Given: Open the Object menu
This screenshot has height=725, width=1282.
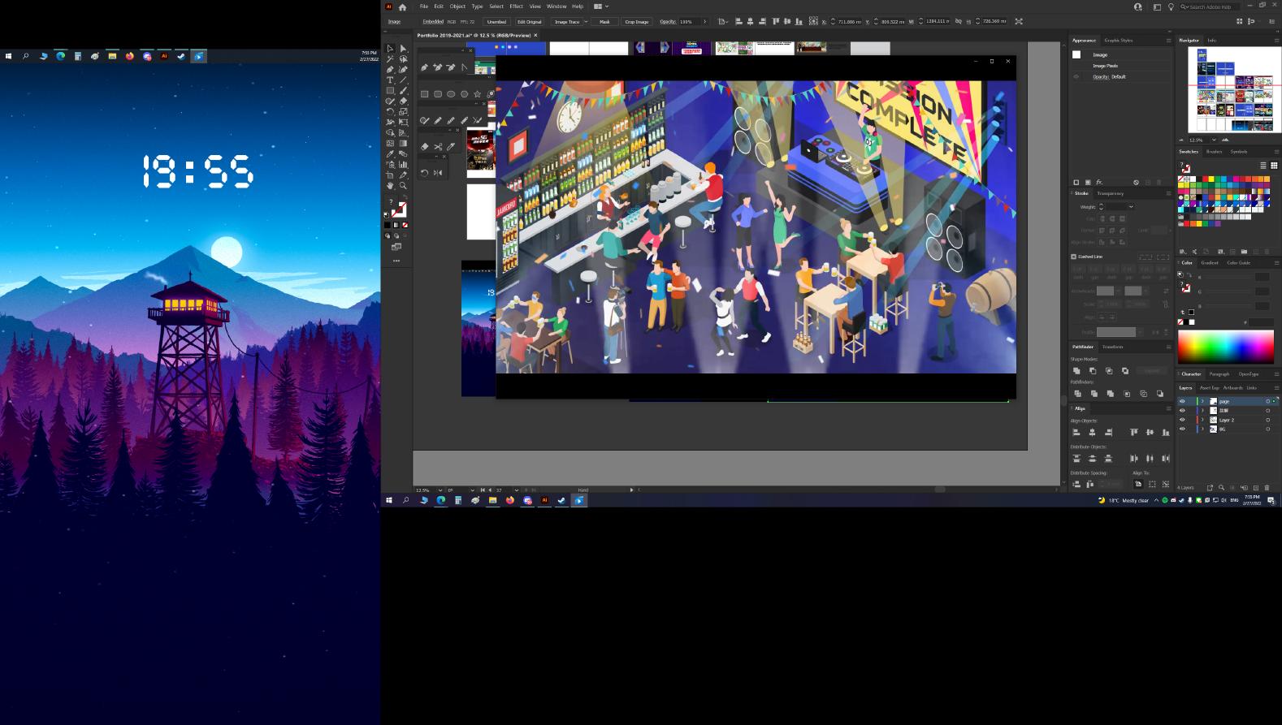Looking at the screenshot, I should (x=457, y=6).
